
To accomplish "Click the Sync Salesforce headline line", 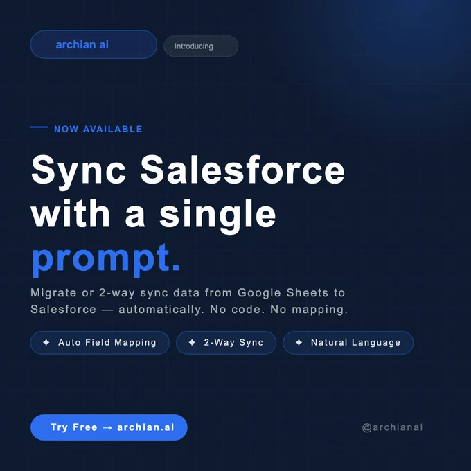I will (188, 171).
